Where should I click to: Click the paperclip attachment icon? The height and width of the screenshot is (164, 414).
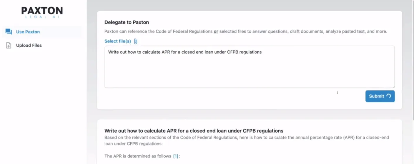[x=135, y=41]
